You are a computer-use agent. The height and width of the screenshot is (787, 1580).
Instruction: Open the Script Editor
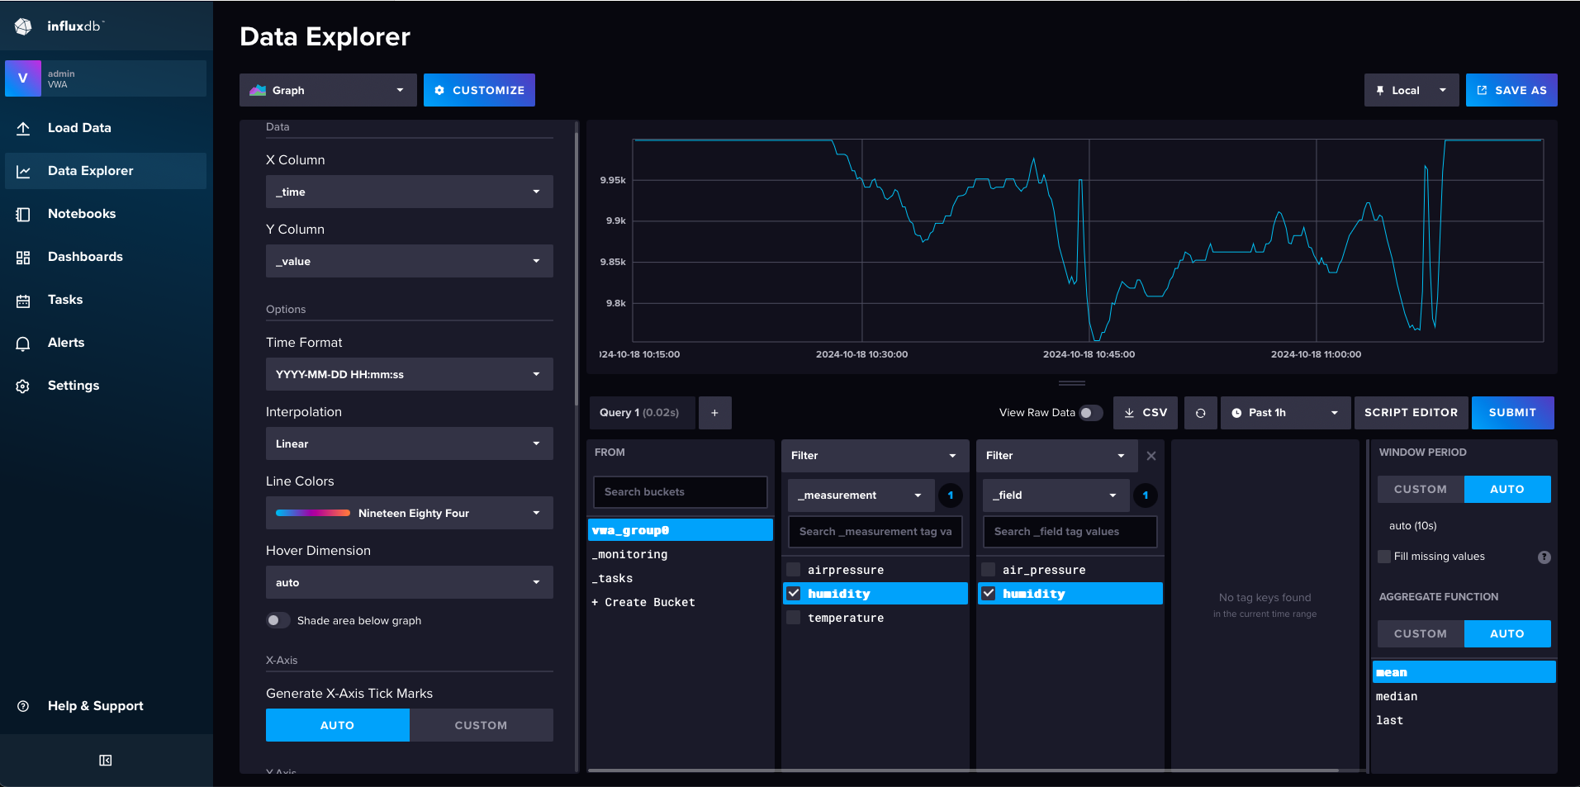pyautogui.click(x=1411, y=412)
